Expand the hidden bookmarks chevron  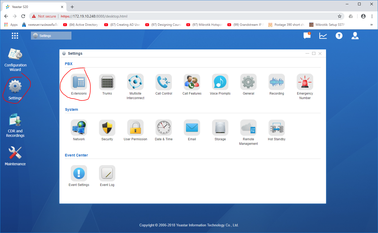coord(372,25)
